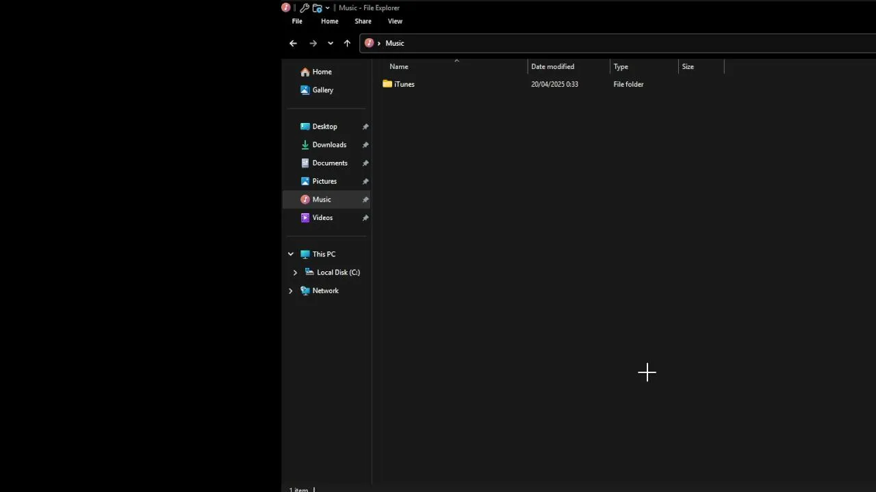Click the date "20/04/2025 0:33"
This screenshot has width=876, height=492.
coord(554,84)
